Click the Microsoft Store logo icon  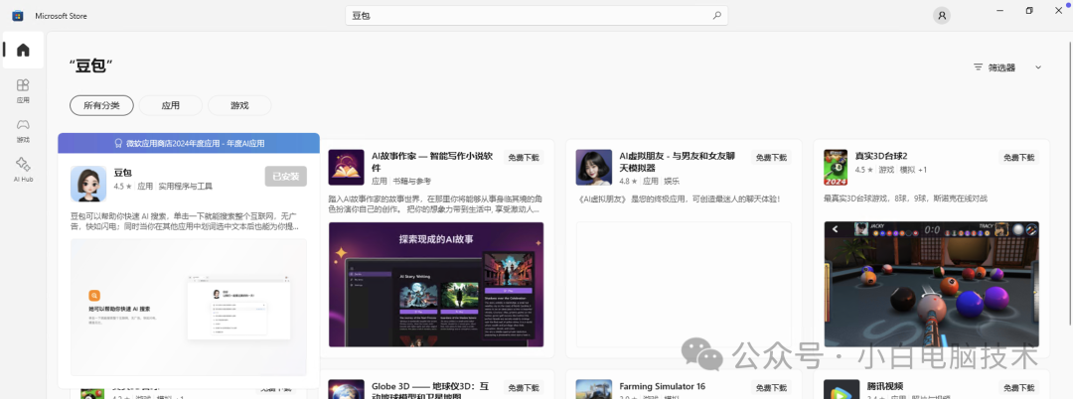pos(18,15)
